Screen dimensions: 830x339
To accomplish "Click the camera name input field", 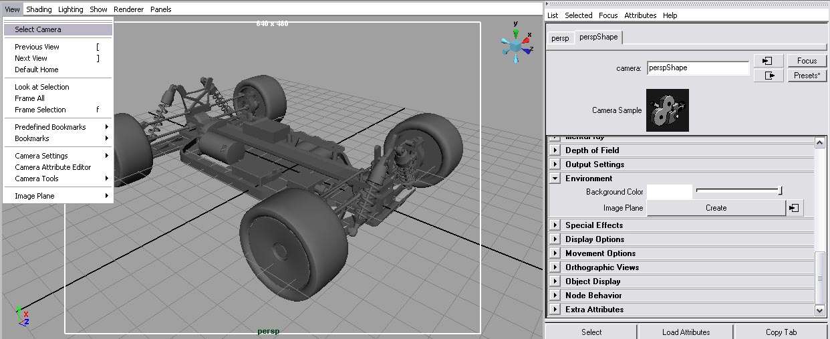I will click(x=698, y=68).
